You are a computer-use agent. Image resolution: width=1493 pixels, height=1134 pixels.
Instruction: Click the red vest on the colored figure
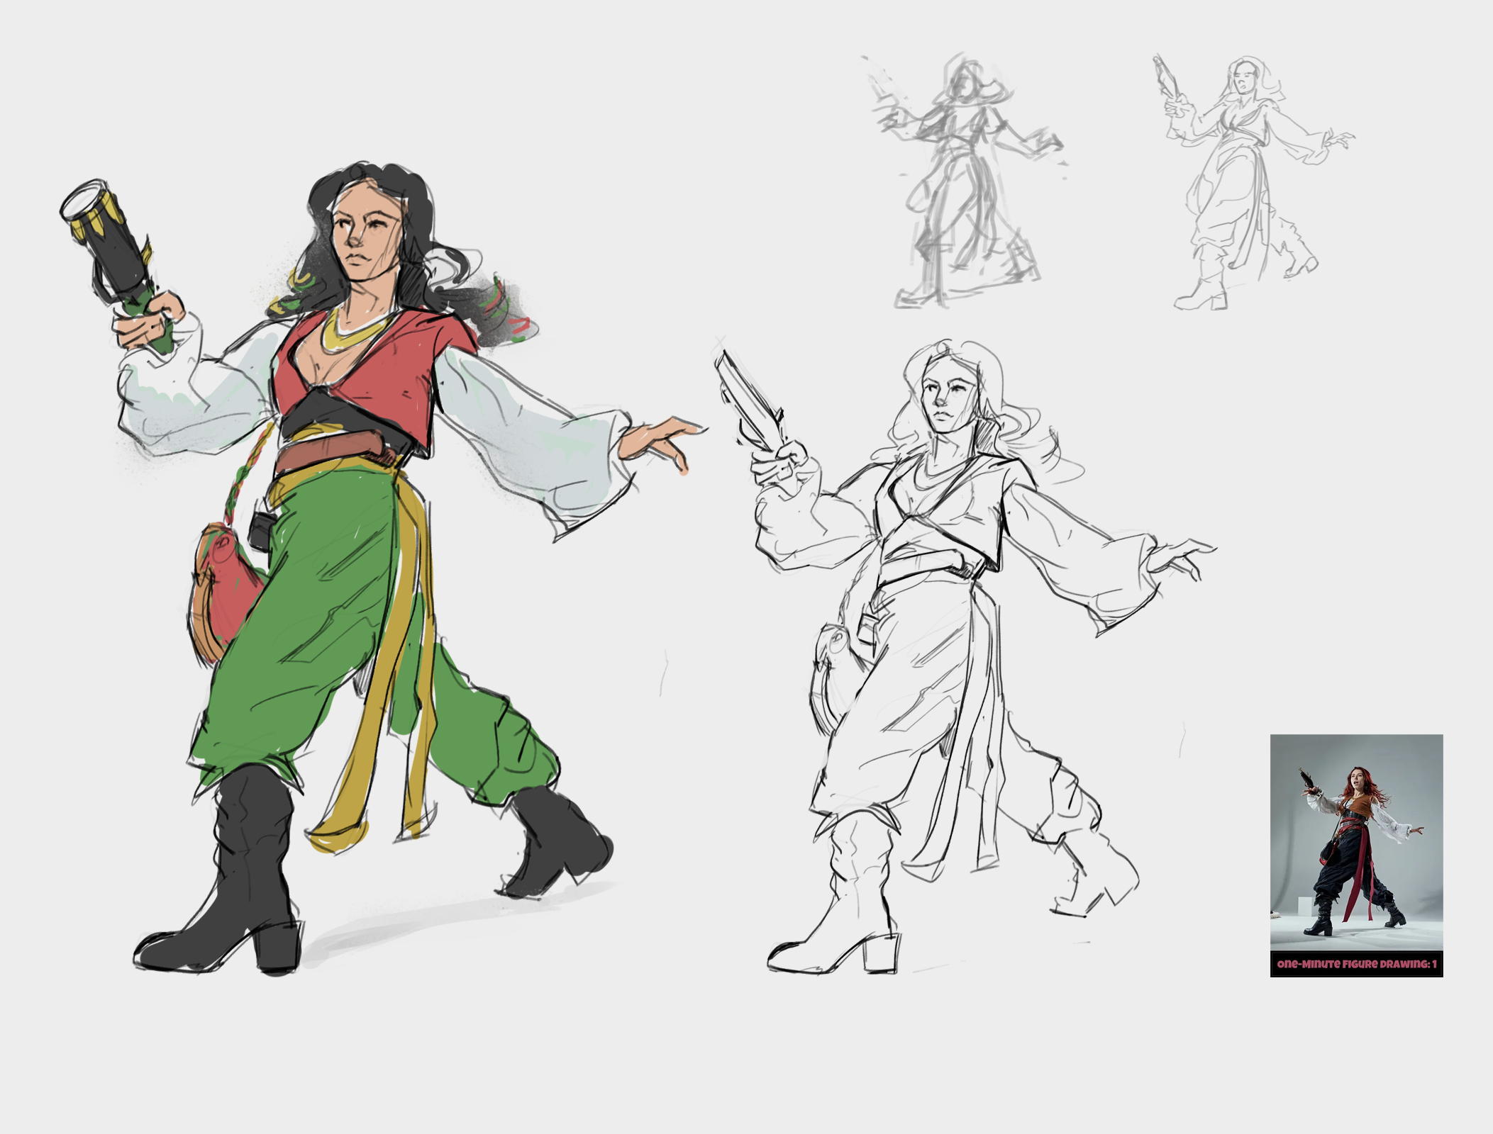click(397, 379)
